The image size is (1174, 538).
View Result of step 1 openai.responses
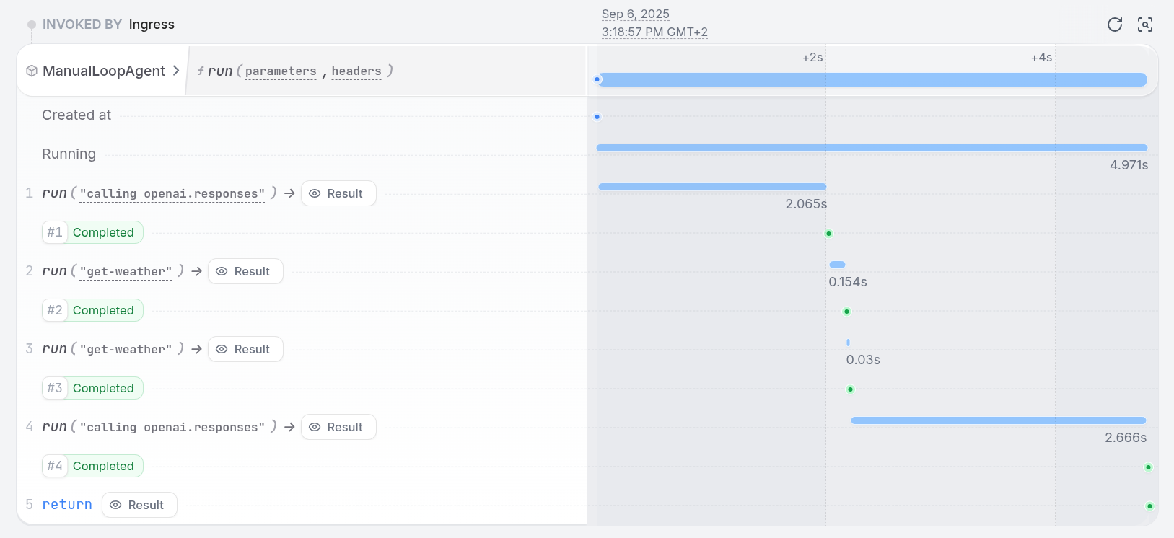pos(338,193)
